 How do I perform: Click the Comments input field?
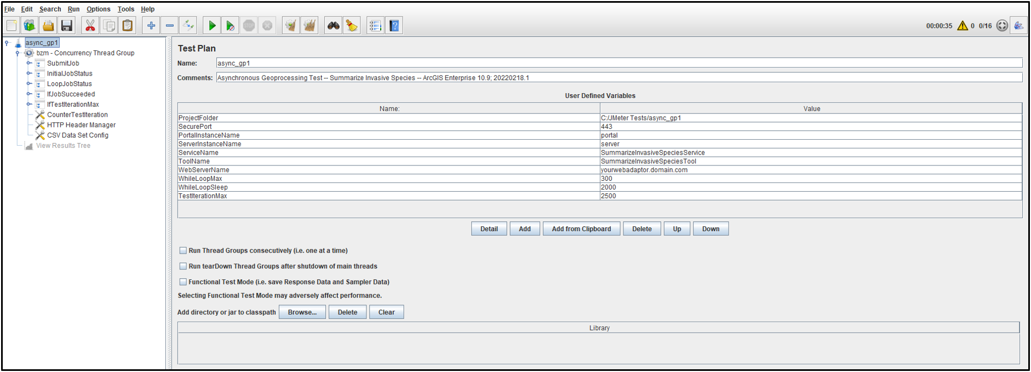pyautogui.click(x=619, y=78)
